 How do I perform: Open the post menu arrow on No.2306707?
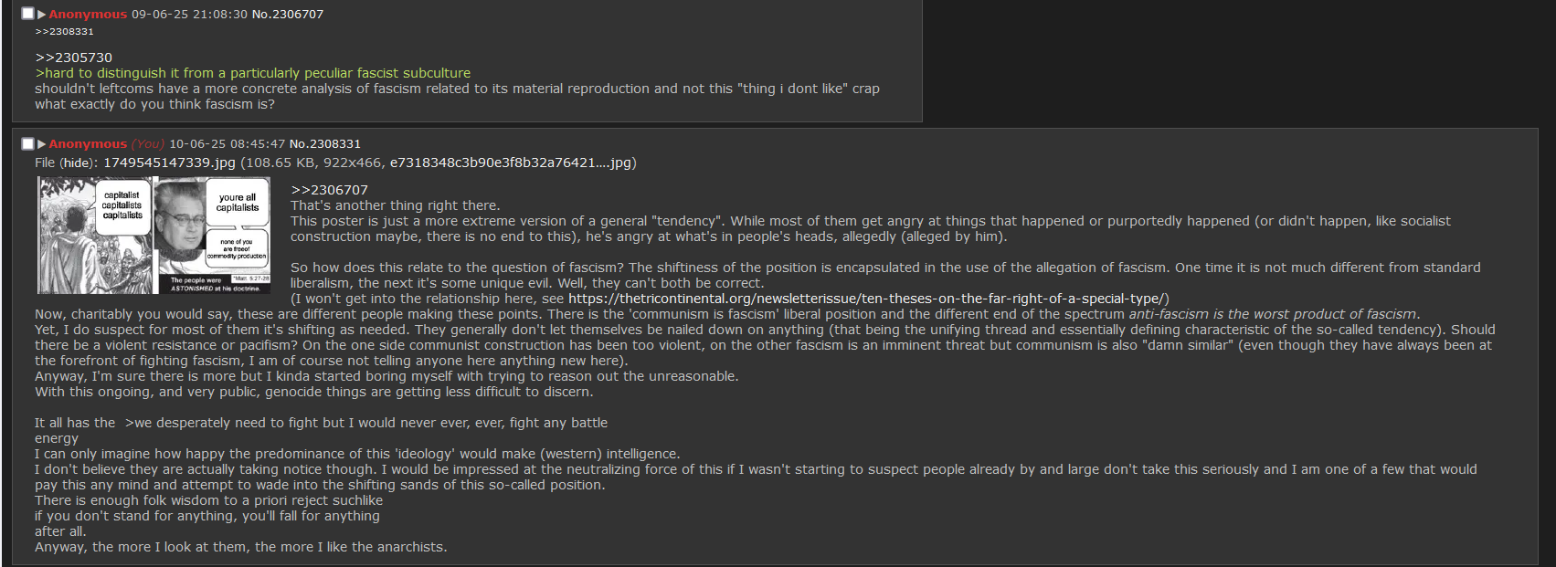(41, 15)
